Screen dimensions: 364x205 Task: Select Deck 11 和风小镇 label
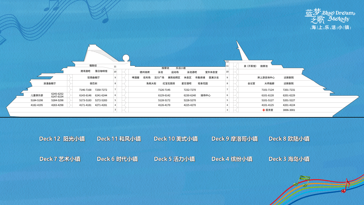click(119, 139)
